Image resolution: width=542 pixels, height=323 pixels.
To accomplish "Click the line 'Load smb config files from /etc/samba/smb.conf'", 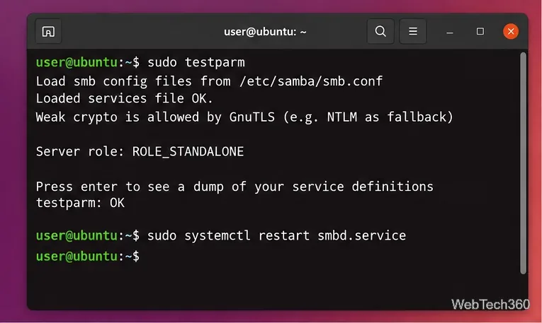I will [209, 81].
